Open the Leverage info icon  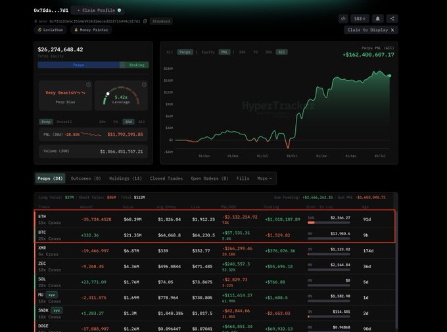click(x=144, y=84)
